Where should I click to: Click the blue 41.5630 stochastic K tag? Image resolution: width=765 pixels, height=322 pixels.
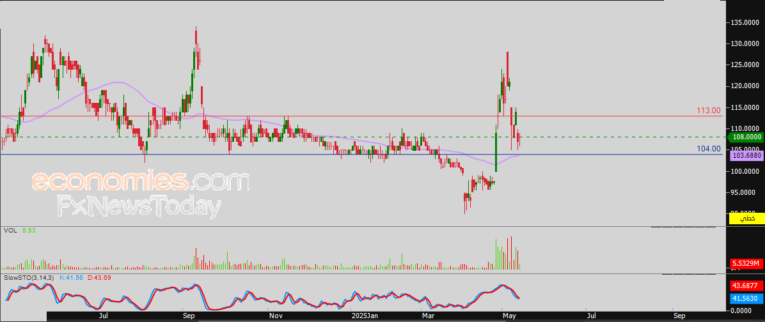click(x=746, y=298)
